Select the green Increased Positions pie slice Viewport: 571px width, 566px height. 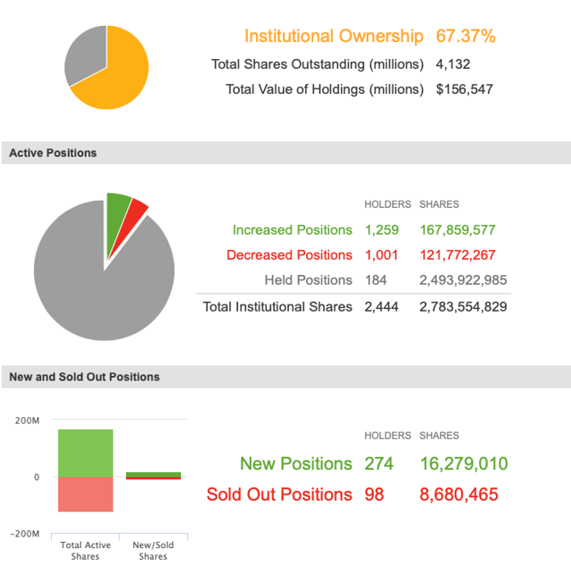point(118,207)
